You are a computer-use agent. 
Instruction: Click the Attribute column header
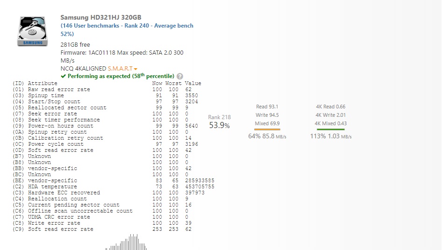click(43, 84)
